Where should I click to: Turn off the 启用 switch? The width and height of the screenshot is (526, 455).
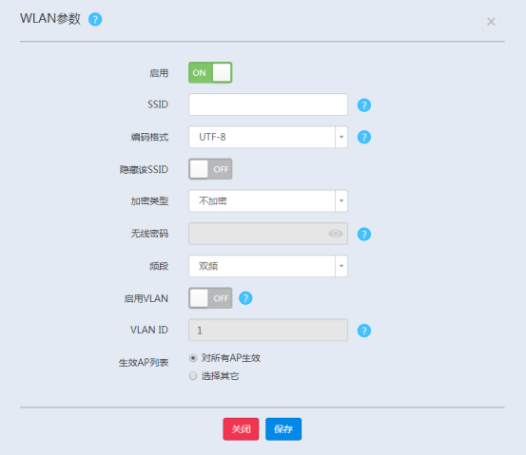point(210,72)
